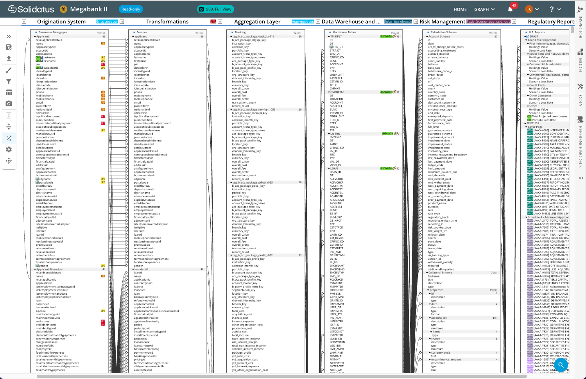The width and height of the screenshot is (586, 379).
Task: Collapse the Credit Cards group in U.S. Reports
Action: point(528,85)
